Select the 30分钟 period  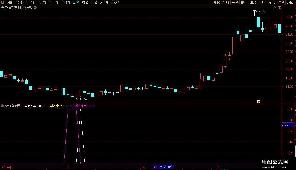(x=53, y=2)
